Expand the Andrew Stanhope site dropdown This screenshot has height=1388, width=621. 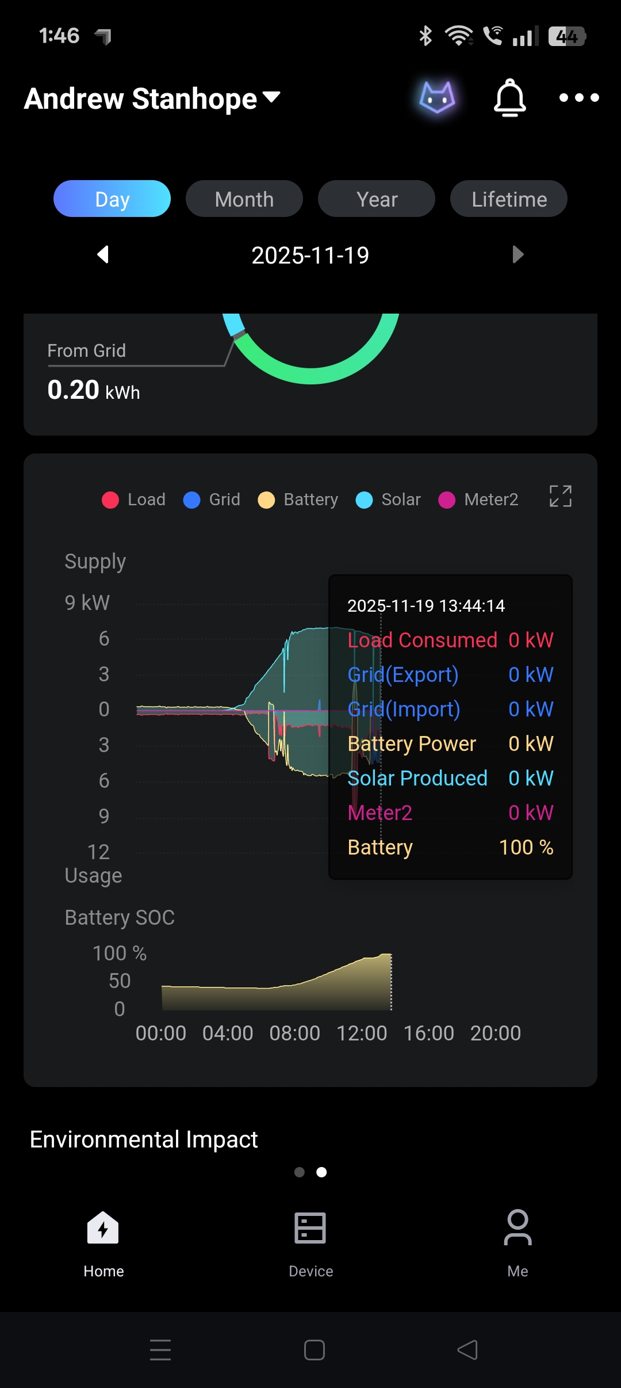tap(152, 98)
